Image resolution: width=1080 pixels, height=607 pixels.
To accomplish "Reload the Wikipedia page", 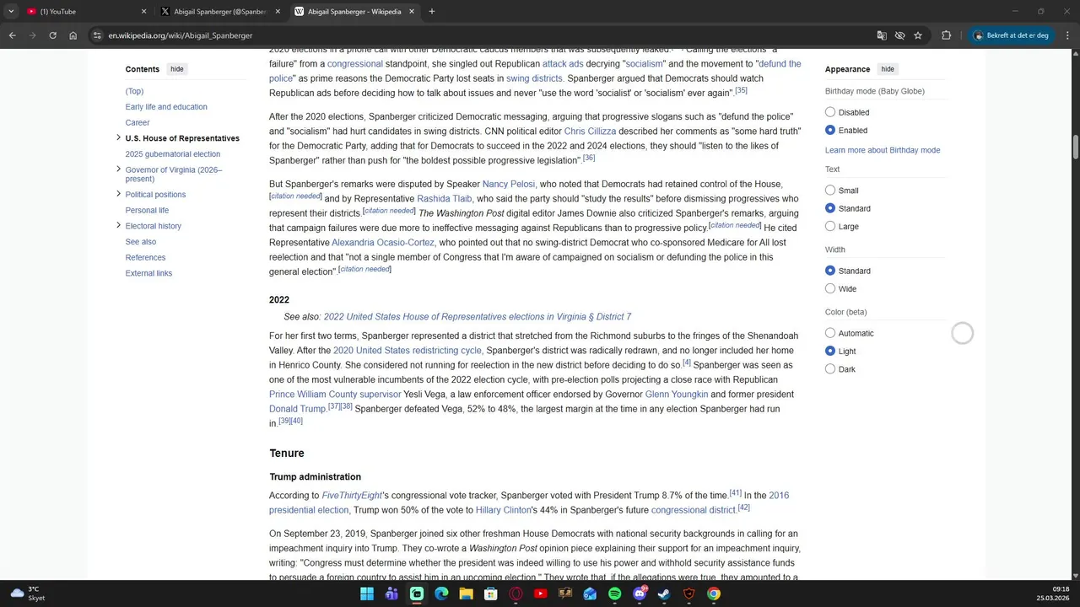I will pos(52,35).
